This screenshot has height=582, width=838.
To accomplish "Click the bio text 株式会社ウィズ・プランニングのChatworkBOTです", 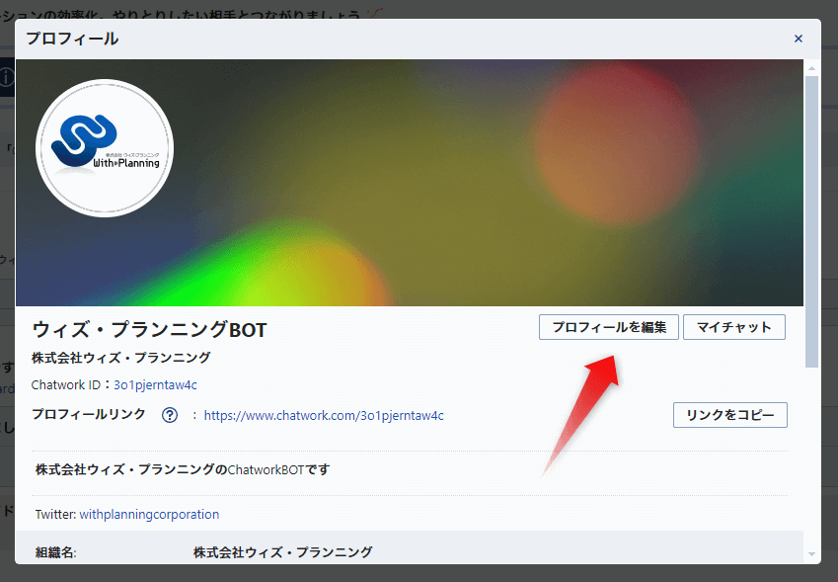I will tap(183, 469).
